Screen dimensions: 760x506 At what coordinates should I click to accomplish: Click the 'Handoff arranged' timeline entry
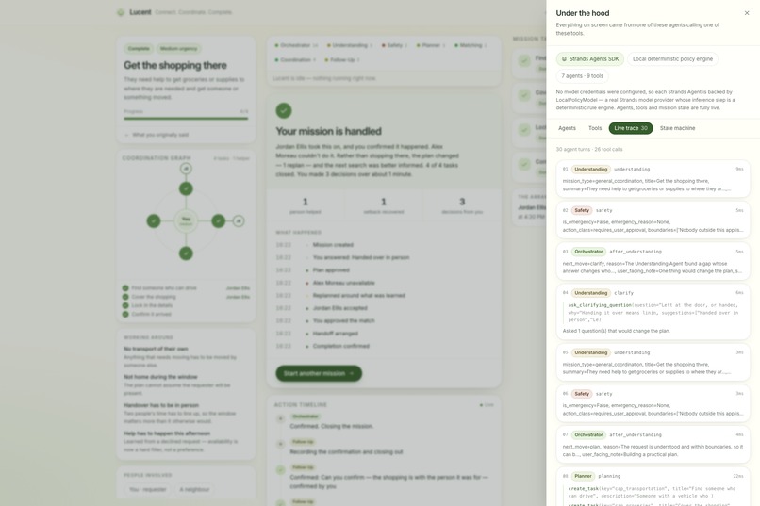(x=336, y=334)
